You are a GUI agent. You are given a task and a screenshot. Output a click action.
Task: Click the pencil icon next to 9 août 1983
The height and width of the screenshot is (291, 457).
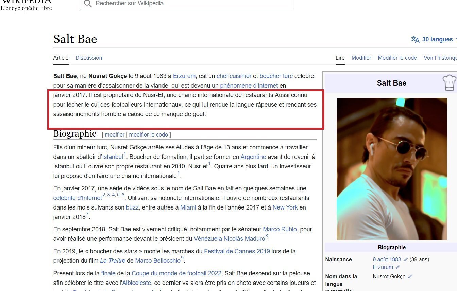(406, 260)
